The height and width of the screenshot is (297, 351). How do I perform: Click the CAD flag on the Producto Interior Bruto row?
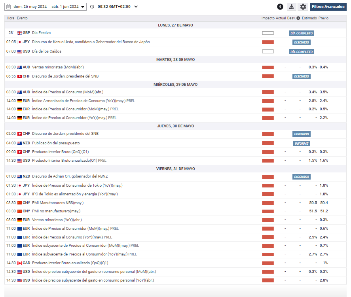20,263
